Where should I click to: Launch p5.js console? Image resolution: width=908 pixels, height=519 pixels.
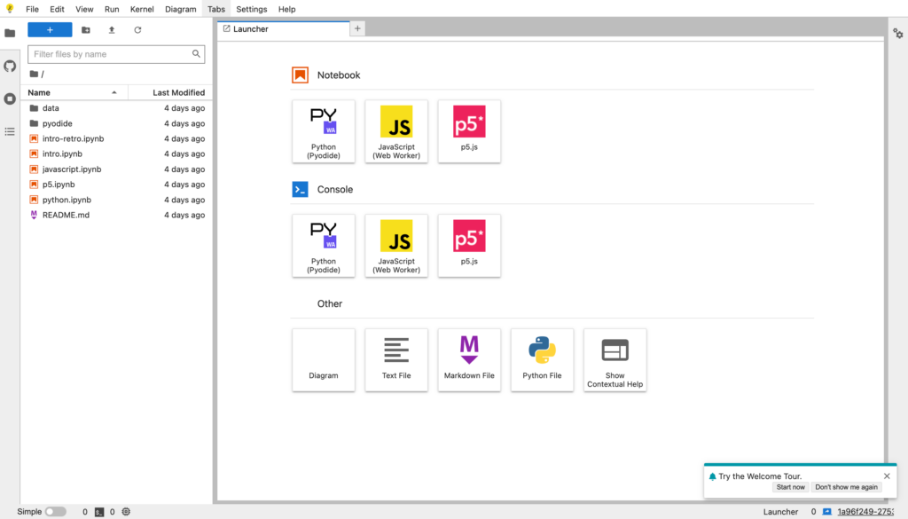[x=469, y=245]
